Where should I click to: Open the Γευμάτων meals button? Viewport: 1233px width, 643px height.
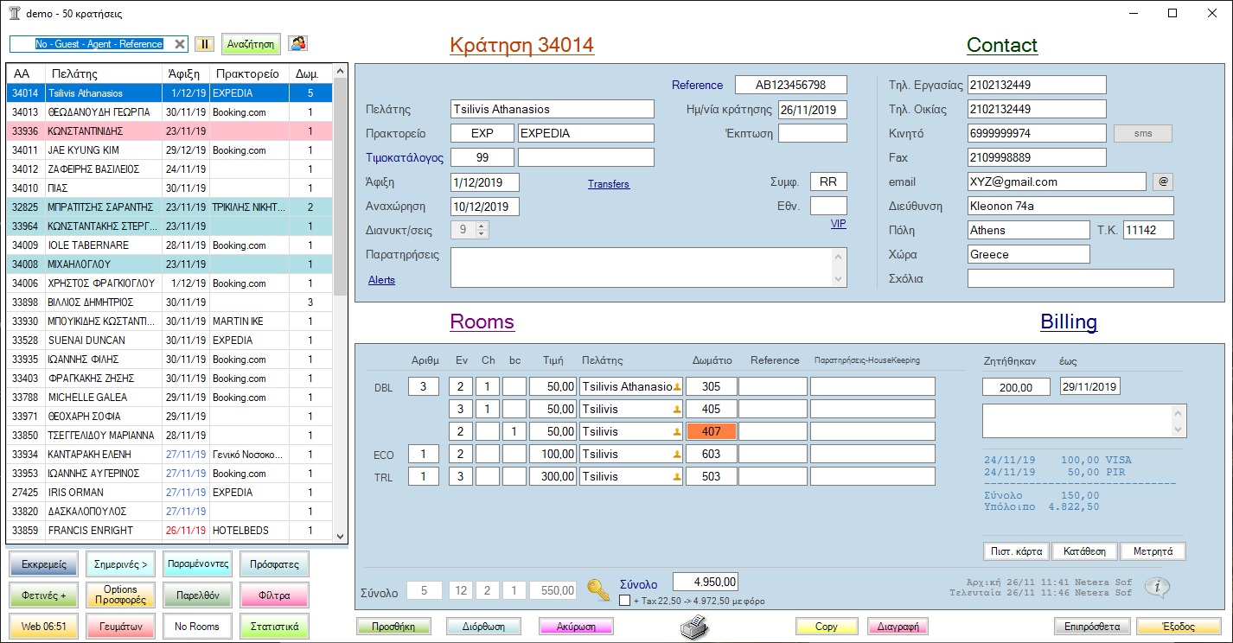pyautogui.click(x=120, y=627)
